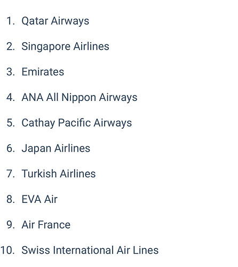Click the Qatar Airways list entry
238x267 pixels.
[x=55, y=21]
